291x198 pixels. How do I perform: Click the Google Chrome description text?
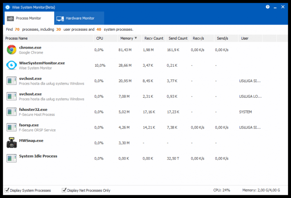(x=31, y=53)
